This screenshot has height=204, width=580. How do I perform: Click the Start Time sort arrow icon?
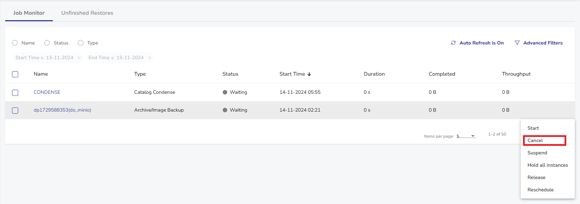point(309,74)
